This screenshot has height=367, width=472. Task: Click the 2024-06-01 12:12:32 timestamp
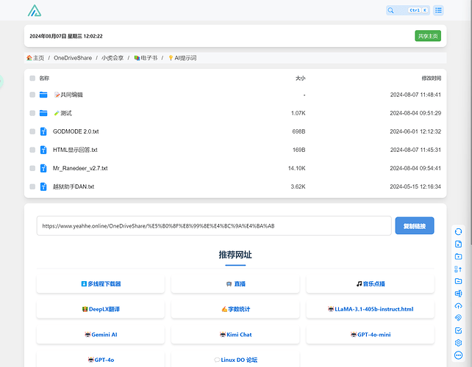click(x=415, y=131)
